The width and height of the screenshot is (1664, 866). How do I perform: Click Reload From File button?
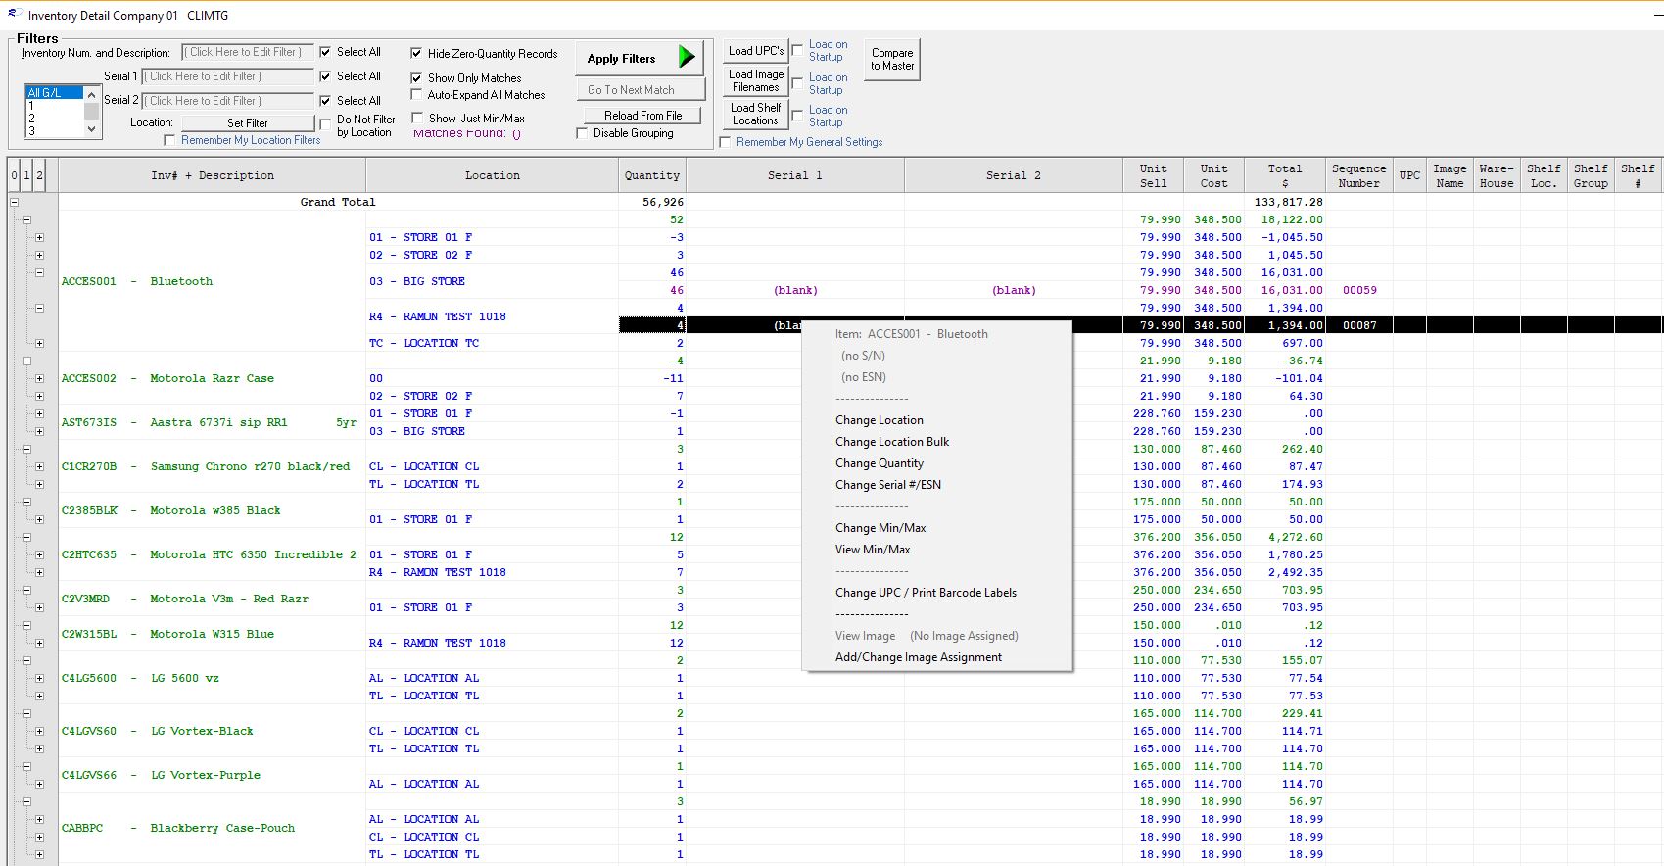click(x=642, y=116)
